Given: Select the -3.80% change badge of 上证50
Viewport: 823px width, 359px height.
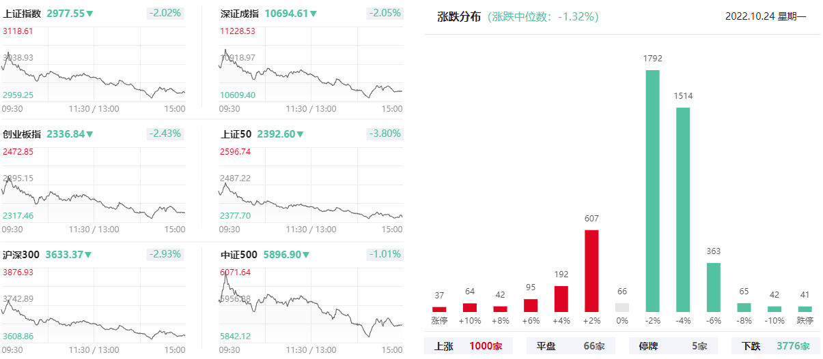Looking at the screenshot, I should coord(386,134).
